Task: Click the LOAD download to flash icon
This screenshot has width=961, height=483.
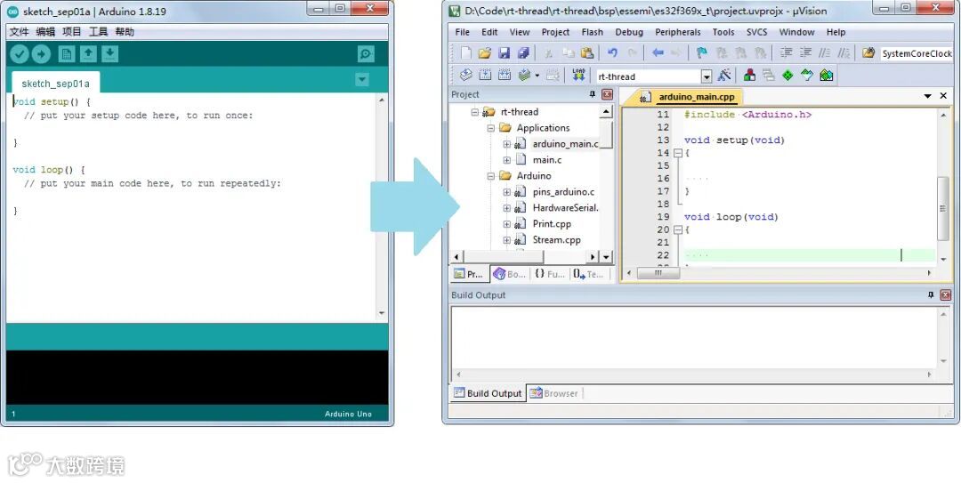Action: point(578,76)
